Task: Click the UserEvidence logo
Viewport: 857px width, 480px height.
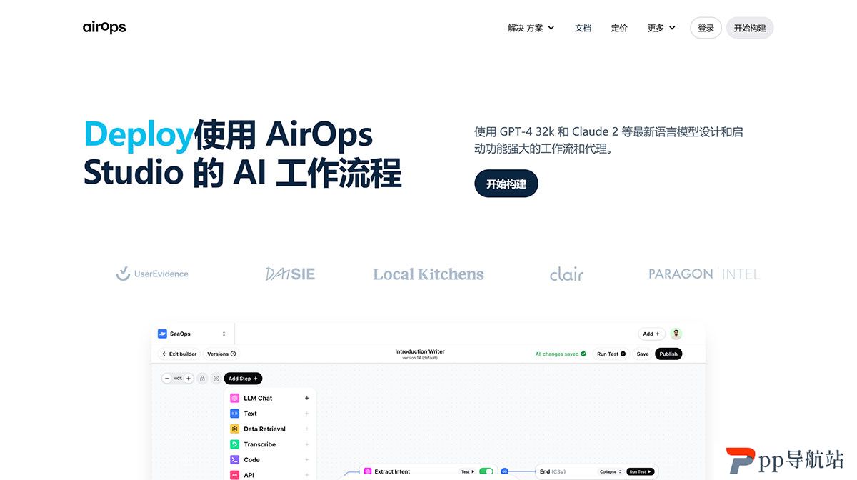Action: [152, 274]
